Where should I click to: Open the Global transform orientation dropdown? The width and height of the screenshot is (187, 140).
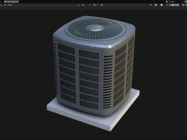coord(83,5)
